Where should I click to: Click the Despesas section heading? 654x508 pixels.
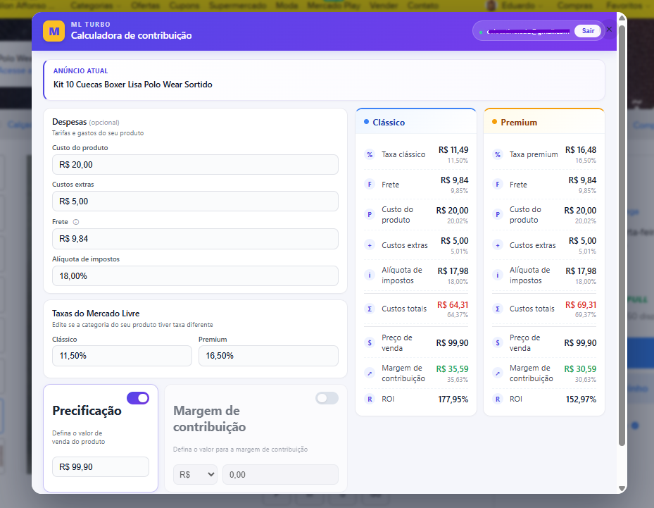point(69,122)
